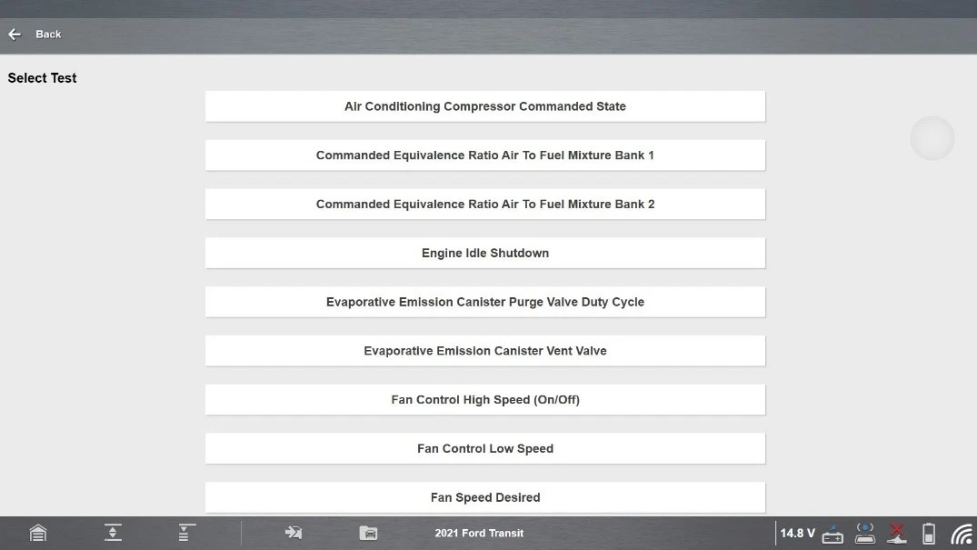Viewport: 977px width, 550px height.
Task: Select Commanded Equivalence Ratio Bank 1 test
Action: point(485,155)
